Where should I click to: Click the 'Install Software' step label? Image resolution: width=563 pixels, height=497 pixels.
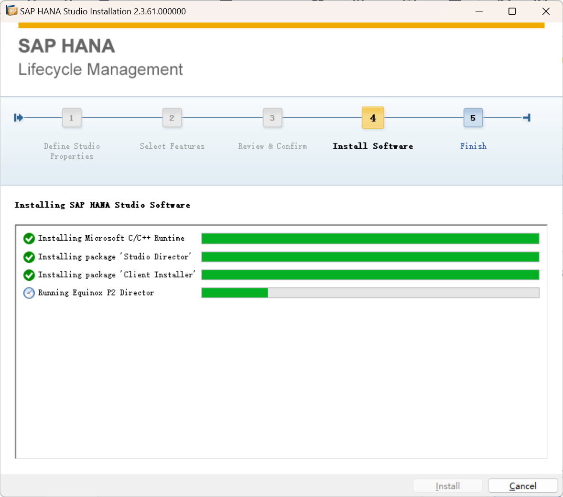373,146
